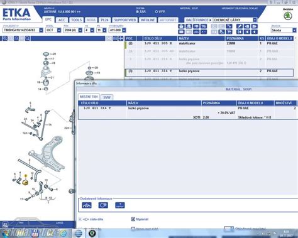
Task: Switch to the SUPPORTWEB tab
Action: click(x=125, y=20)
